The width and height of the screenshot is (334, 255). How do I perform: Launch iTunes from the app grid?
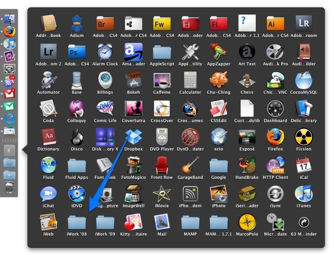(x=304, y=194)
